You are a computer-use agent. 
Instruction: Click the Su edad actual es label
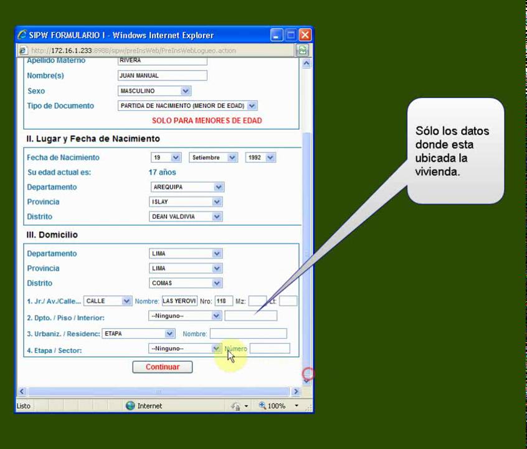coord(59,172)
